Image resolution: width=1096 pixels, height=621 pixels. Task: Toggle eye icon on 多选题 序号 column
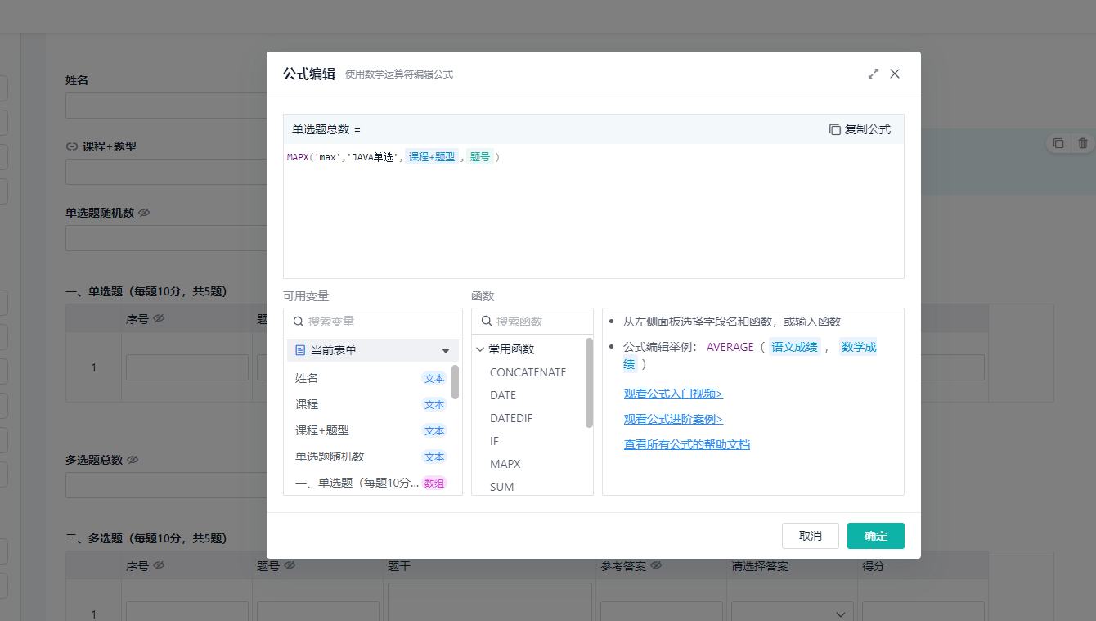pyautogui.click(x=159, y=565)
